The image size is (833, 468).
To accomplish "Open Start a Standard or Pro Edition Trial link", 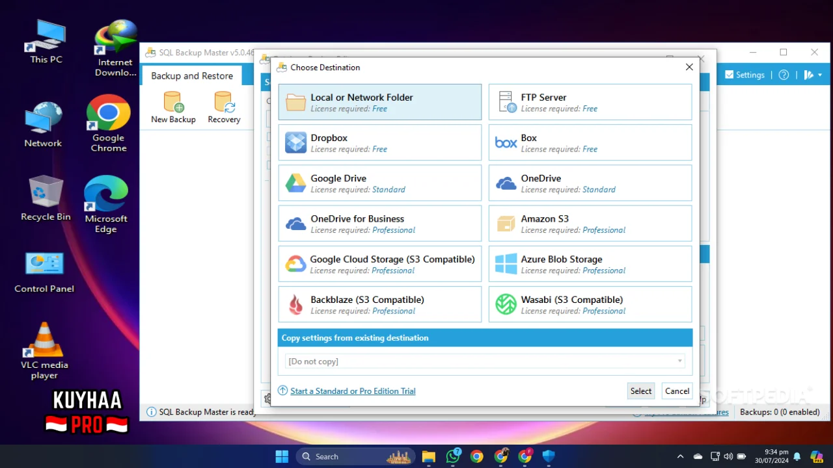I will click(x=353, y=391).
